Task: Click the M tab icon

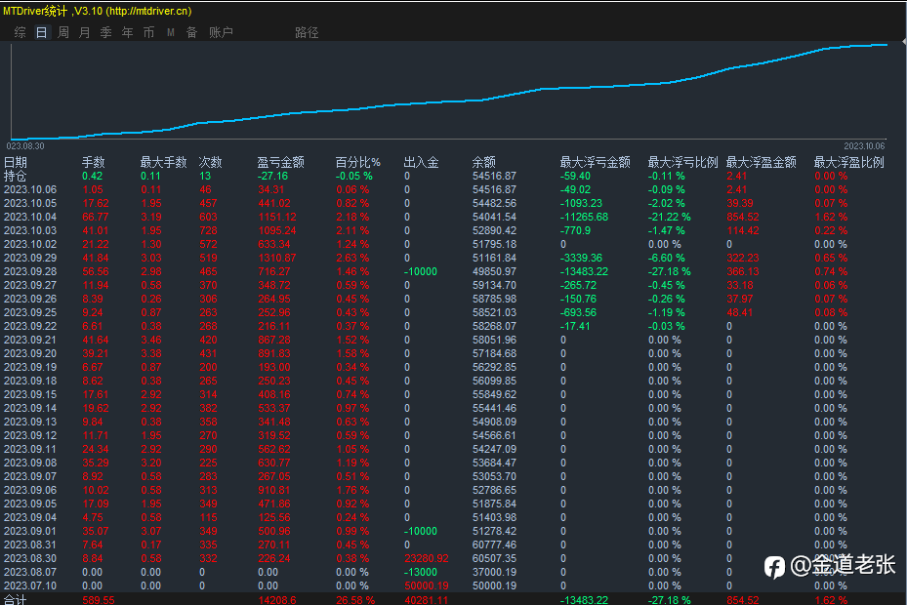Action: (x=171, y=32)
